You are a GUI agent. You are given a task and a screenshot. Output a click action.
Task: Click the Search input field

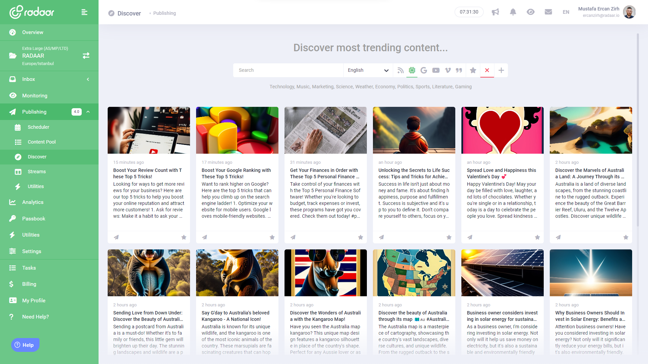point(288,70)
